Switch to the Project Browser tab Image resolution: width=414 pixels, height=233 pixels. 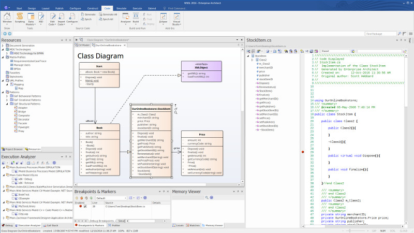click(12, 149)
